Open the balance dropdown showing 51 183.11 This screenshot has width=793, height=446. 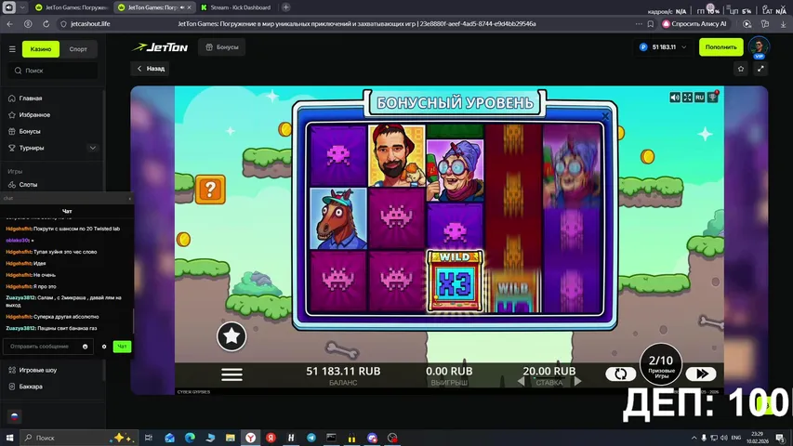(x=664, y=46)
